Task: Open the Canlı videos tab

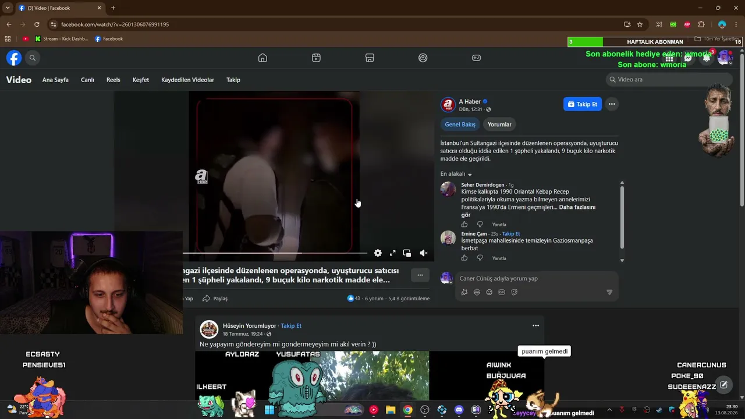Action: click(x=87, y=80)
